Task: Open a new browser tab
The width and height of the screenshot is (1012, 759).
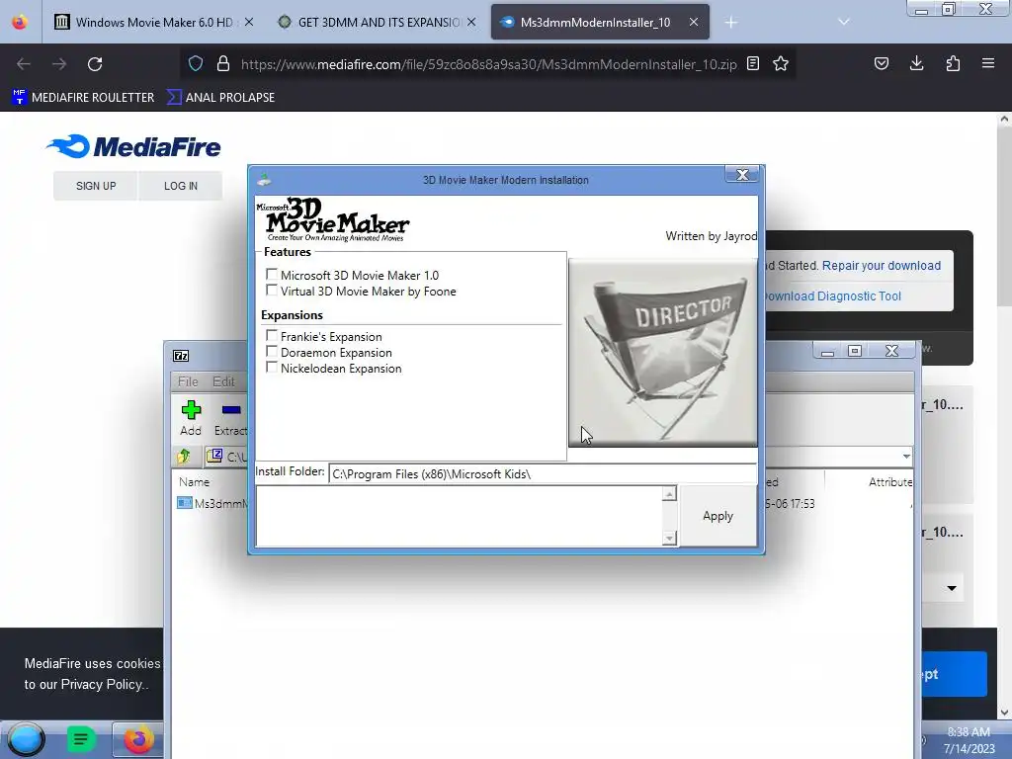Action: (x=730, y=23)
